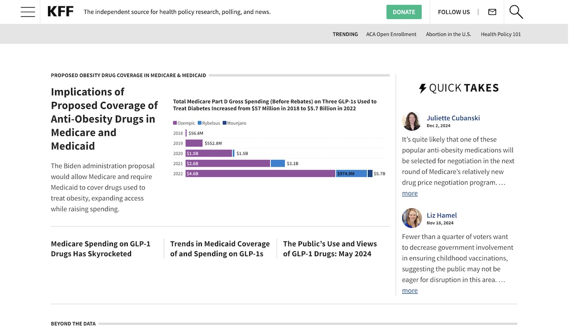Click the $552.8M label for 2019
This screenshot has width=574, height=332.
213,143
